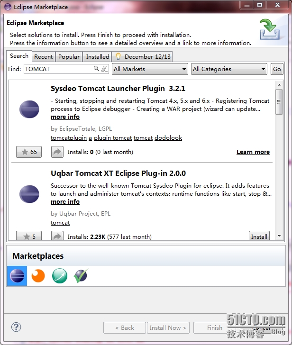
Task: Click the results scrollbar up arrow
Action: [279, 85]
